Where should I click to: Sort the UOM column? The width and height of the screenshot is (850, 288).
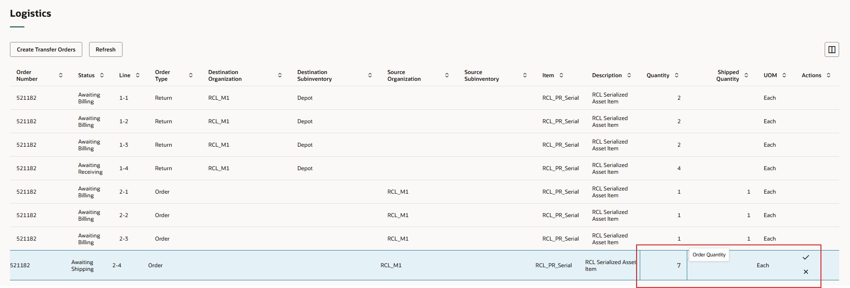click(x=784, y=75)
